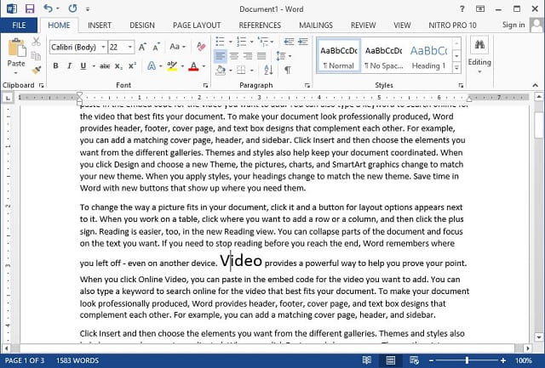The image size is (545, 368).
Task: Open the font name dropdown (Calibri)
Action: 103,47
